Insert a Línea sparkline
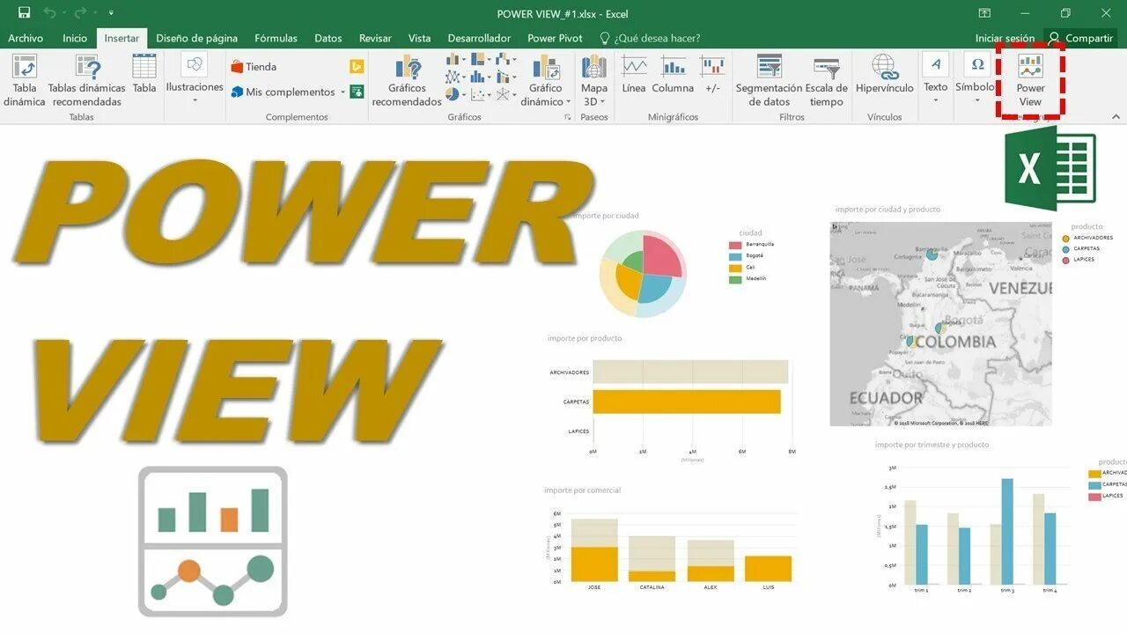Image resolution: width=1127 pixels, height=634 pixels. tap(634, 74)
